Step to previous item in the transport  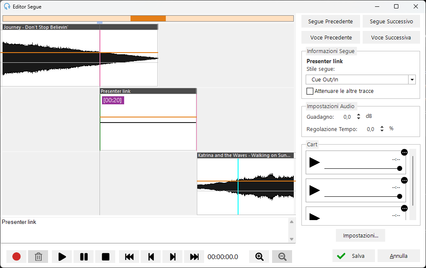click(x=151, y=257)
